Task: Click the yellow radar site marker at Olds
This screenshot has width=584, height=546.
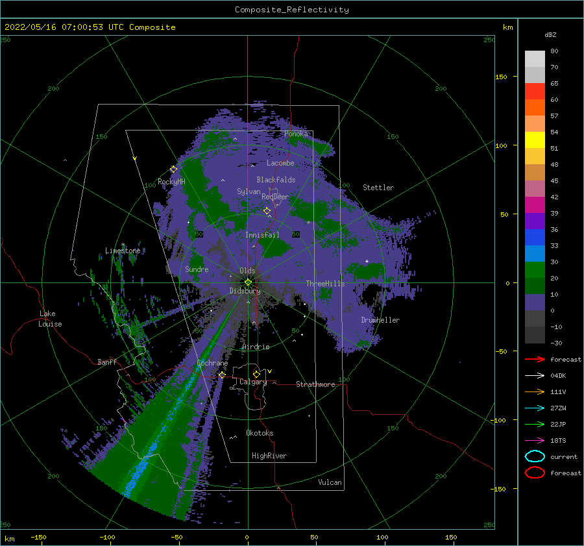Action: (x=248, y=282)
